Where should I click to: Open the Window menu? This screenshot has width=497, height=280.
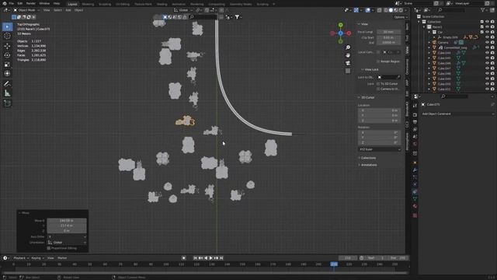(44, 3)
